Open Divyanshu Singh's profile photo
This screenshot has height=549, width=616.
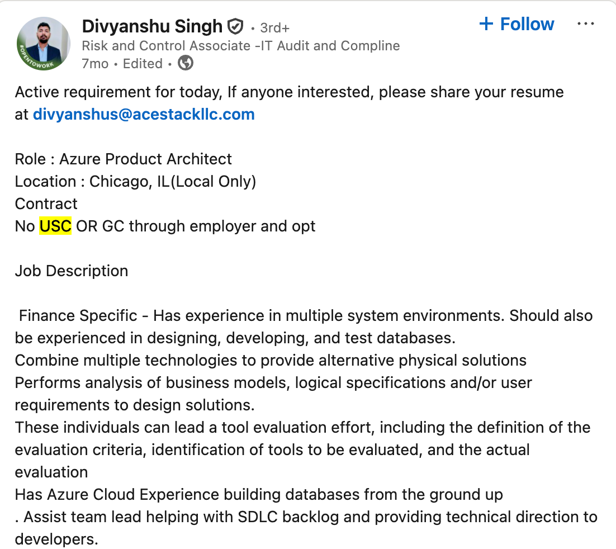tap(44, 44)
